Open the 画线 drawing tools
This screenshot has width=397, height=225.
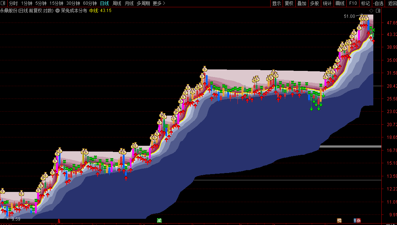[x=340, y=3]
